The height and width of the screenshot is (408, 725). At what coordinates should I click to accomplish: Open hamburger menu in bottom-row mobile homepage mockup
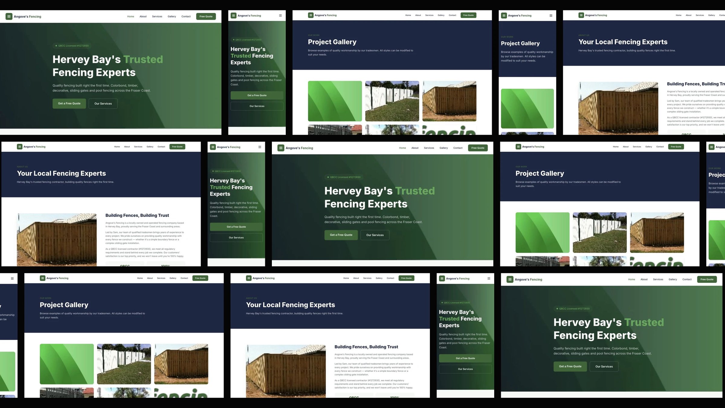[x=489, y=278]
